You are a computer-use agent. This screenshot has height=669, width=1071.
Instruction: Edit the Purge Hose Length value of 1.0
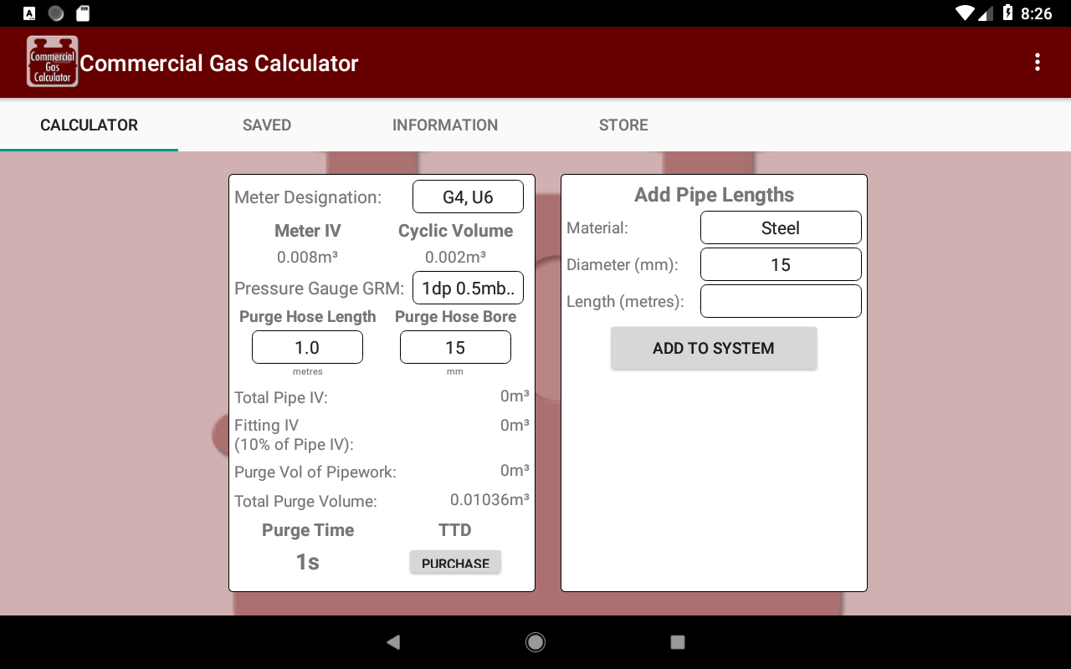(307, 346)
